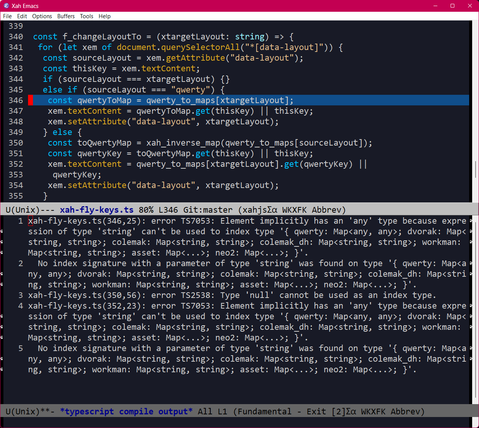
Task: Click L346 line indicator in mode line
Action: point(168,210)
